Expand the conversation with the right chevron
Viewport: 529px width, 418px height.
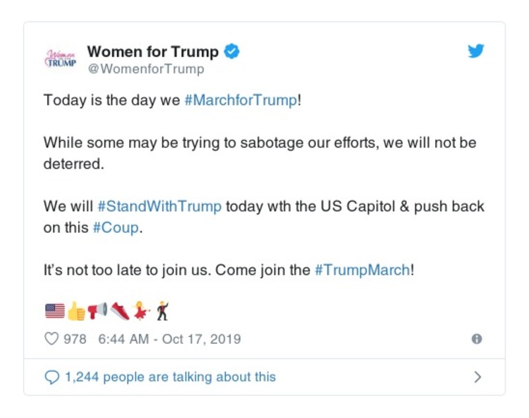[477, 377]
